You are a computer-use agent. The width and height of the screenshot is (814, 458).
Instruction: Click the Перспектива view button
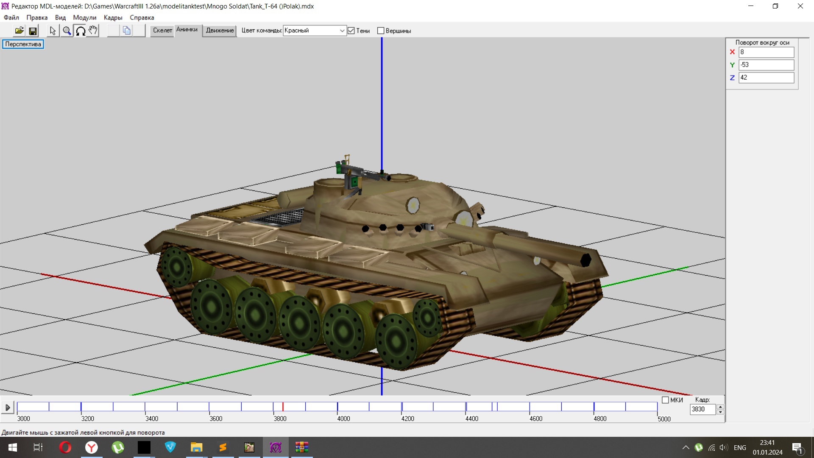[23, 44]
